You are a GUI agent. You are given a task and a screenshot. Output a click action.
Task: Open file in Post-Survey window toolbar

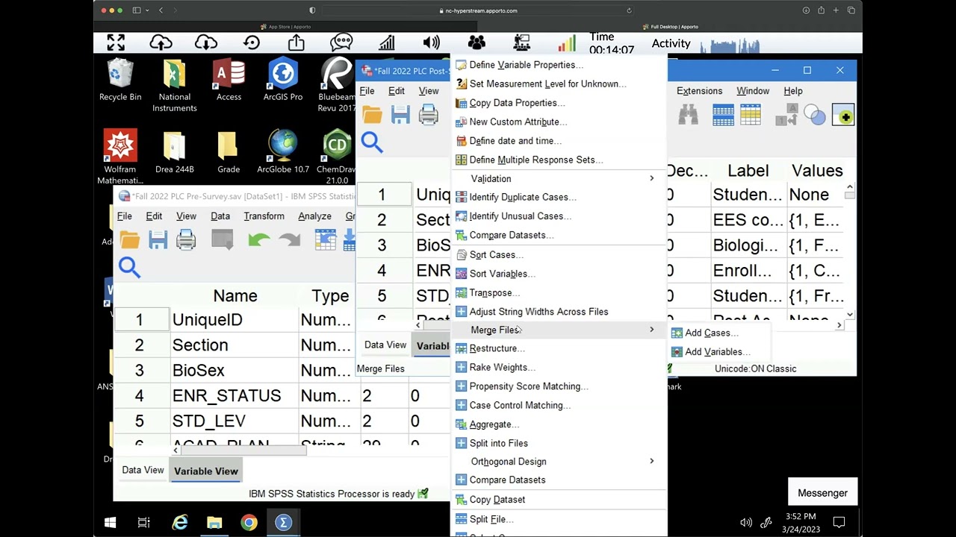coord(372,114)
